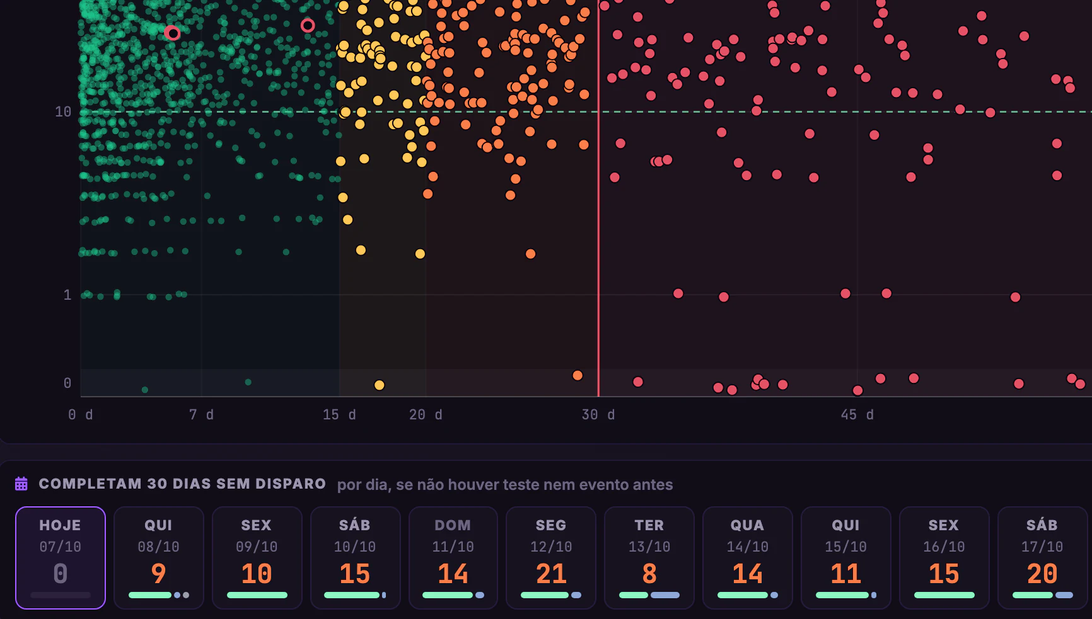
Task: Select the DOM 11/10 day card
Action: pyautogui.click(x=453, y=558)
